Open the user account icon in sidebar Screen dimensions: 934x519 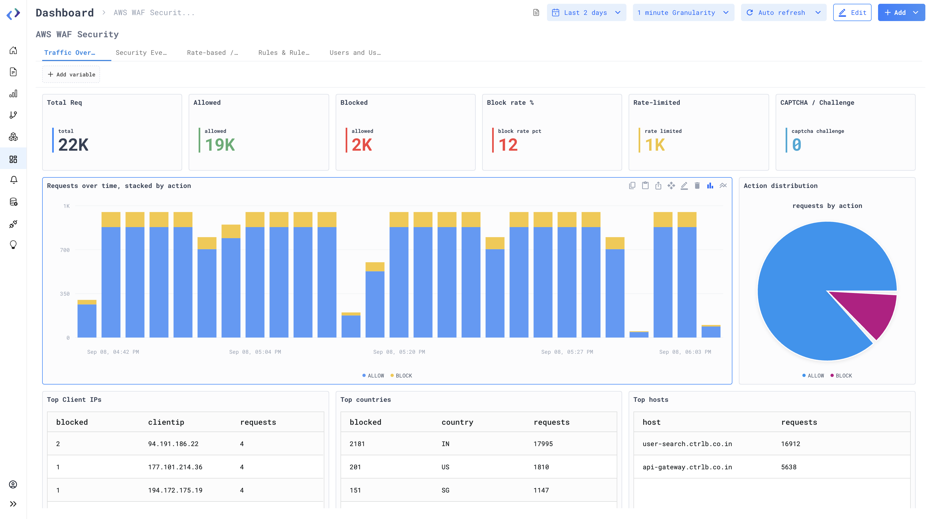(x=14, y=485)
